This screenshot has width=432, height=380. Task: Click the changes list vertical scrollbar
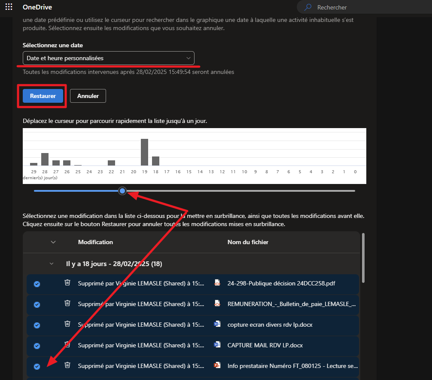pos(363,258)
